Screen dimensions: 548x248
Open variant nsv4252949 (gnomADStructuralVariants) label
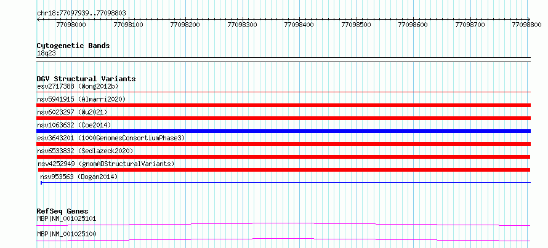click(x=106, y=164)
